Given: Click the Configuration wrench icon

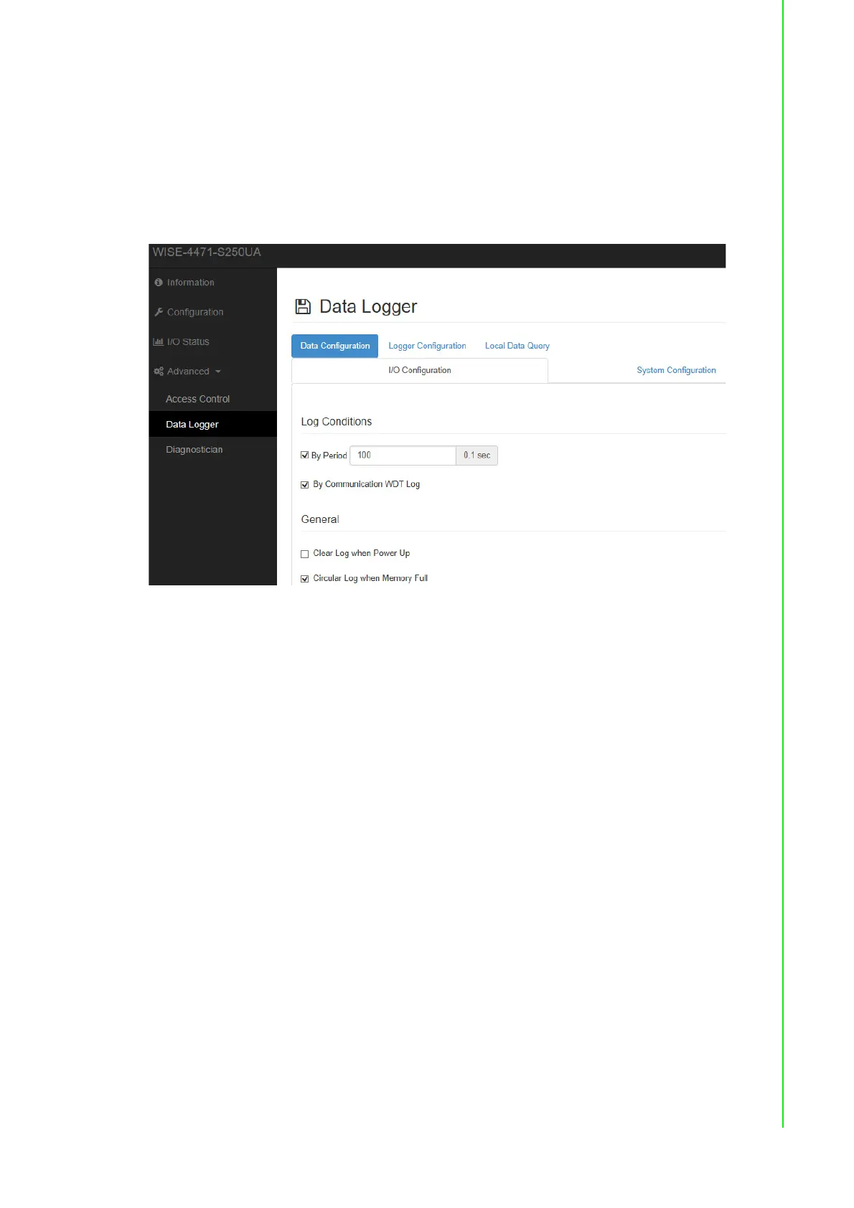Looking at the screenshot, I should point(159,312).
